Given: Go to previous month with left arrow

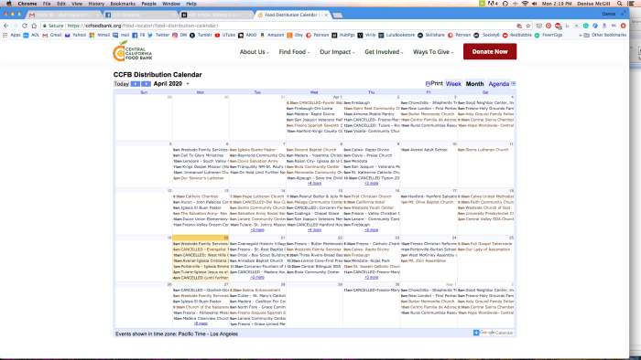Looking at the screenshot, I should click(x=135, y=83).
